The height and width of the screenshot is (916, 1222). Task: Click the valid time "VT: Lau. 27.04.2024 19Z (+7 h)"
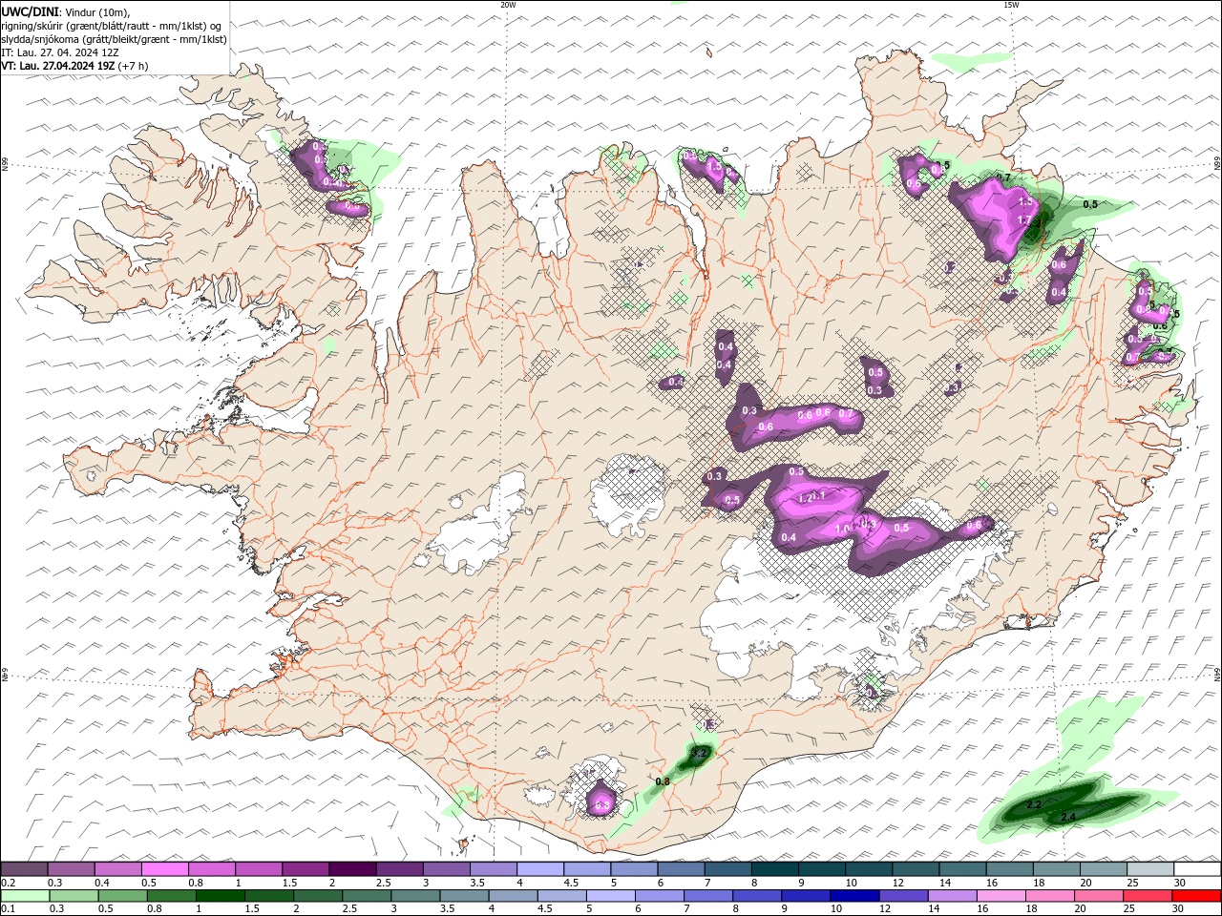(74, 66)
